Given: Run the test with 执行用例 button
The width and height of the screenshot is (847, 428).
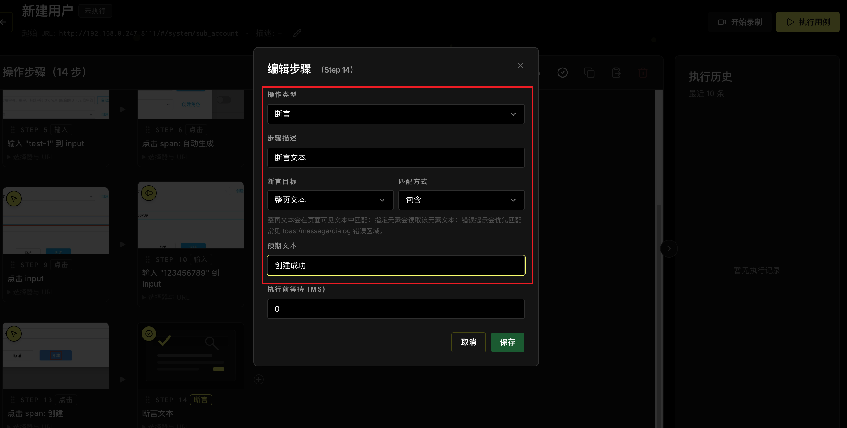Looking at the screenshot, I should [808, 22].
